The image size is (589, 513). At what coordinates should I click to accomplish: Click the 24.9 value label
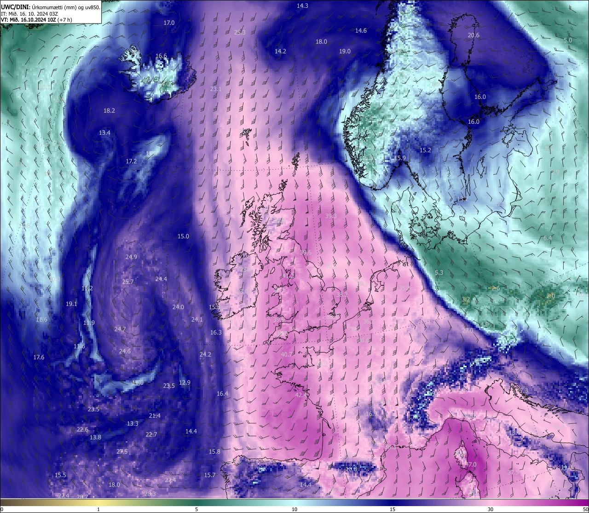(x=131, y=257)
